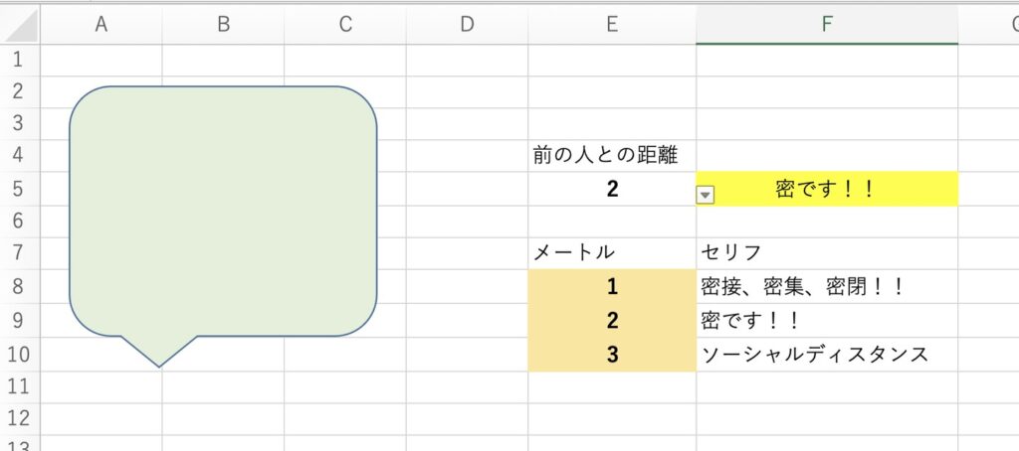
Task: Click cell E5 containing value 2
Action: tap(612, 189)
